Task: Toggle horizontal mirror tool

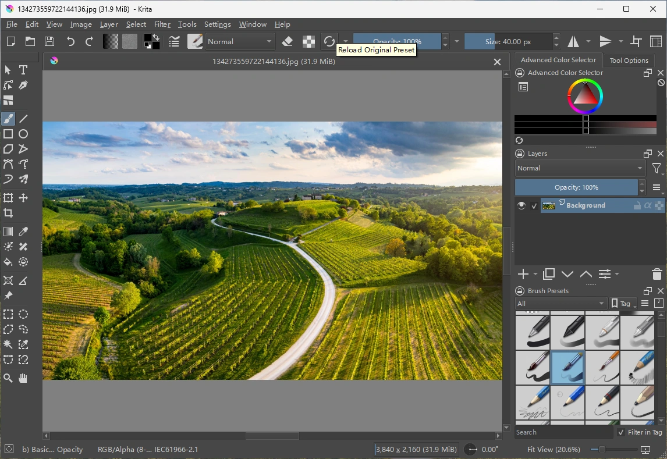Action: tap(573, 41)
